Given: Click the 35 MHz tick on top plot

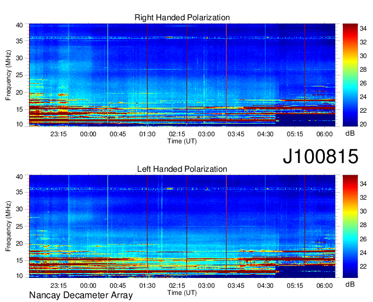Looking at the screenshot, I should [x=19, y=41].
